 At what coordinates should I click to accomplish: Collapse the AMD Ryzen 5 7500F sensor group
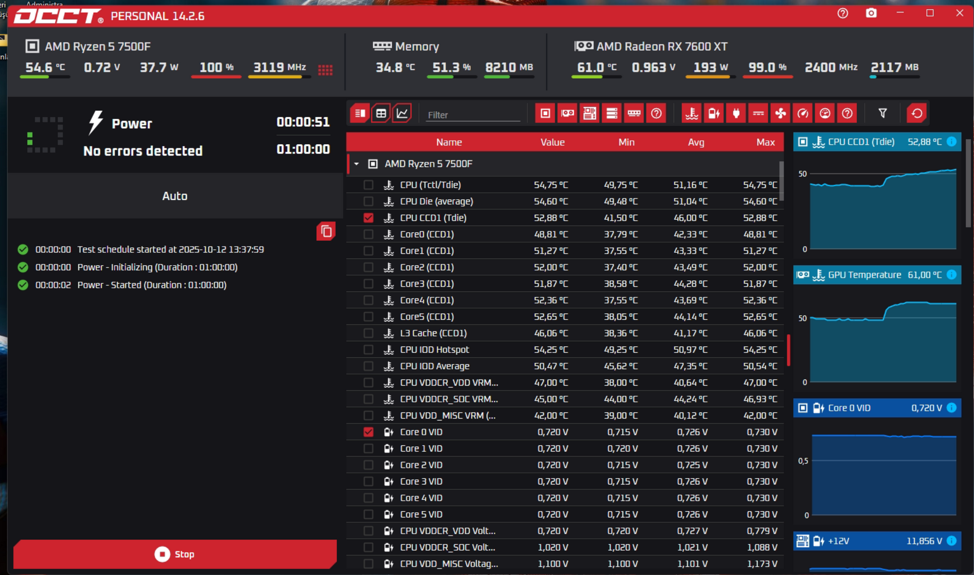[357, 164]
